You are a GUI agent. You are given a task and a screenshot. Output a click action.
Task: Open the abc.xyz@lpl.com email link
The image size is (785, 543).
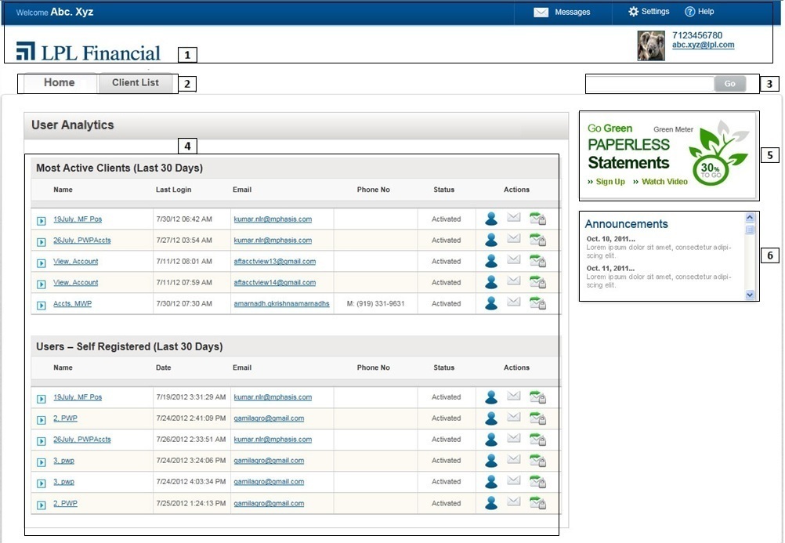[x=703, y=45]
